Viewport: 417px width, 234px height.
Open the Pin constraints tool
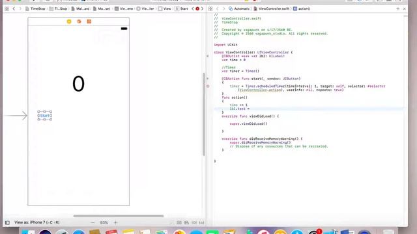(x=194, y=222)
